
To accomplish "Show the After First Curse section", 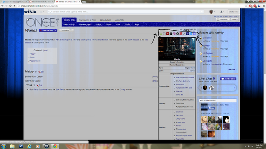I will click(155, 81).
